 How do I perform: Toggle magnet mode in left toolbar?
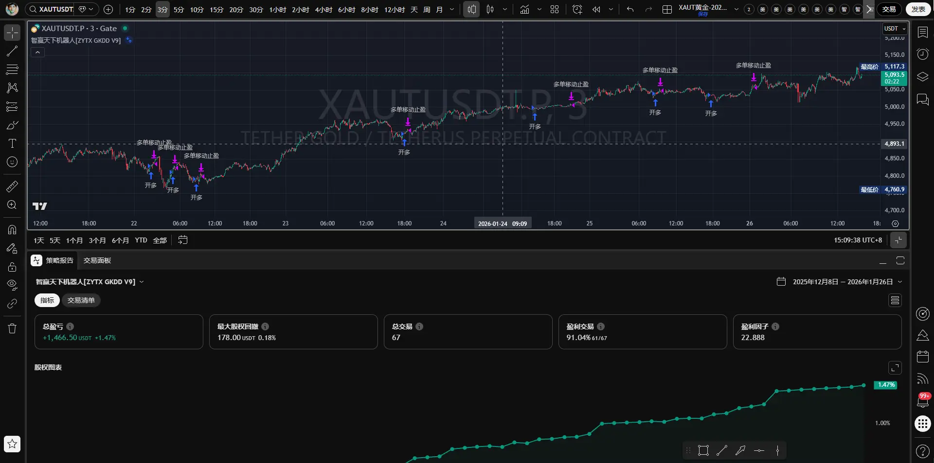[x=12, y=229]
